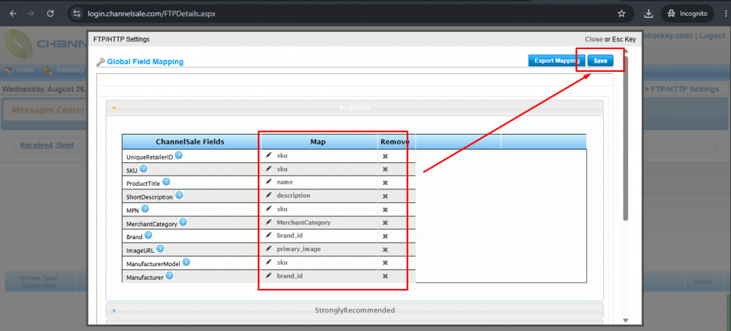Click the 'primary_image' map value
Image resolution: width=731 pixels, height=331 pixels.
(299, 249)
